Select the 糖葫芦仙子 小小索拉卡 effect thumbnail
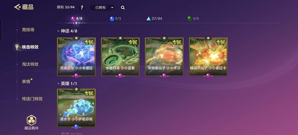This screenshot has width=298, height=135. (x=208, y=57)
